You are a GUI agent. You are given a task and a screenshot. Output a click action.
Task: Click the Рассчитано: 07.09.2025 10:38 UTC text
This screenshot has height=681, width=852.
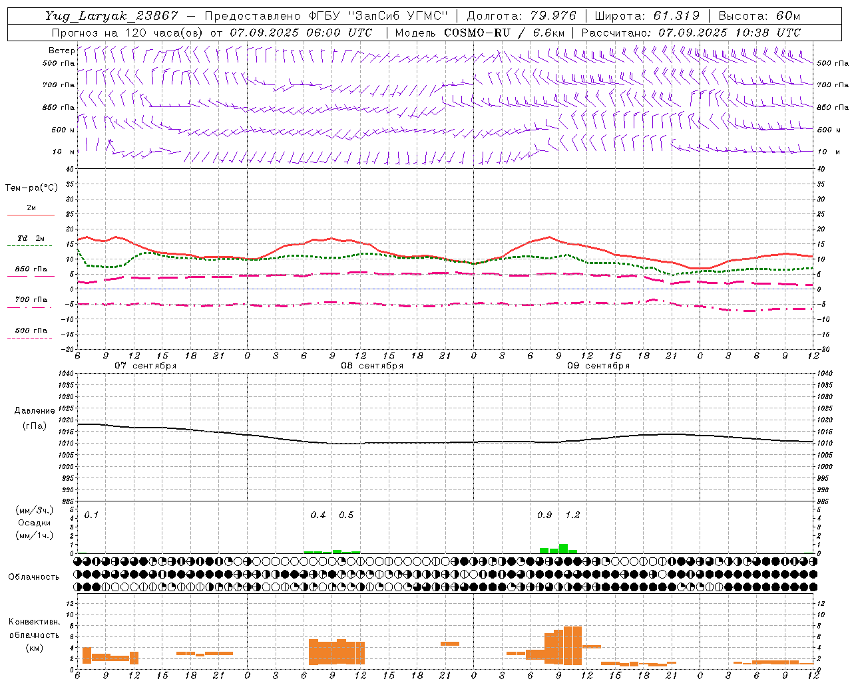click(x=691, y=33)
